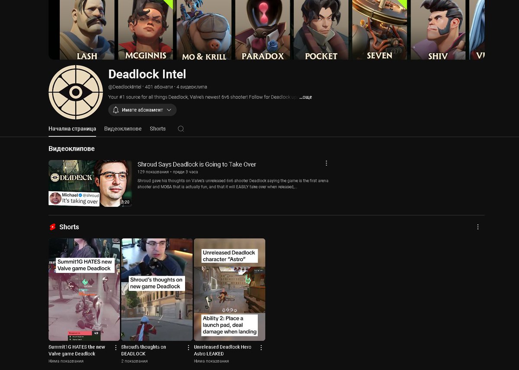Click the 401 абонати subscriber count
Viewport: 519px width, 370px height.
click(159, 87)
